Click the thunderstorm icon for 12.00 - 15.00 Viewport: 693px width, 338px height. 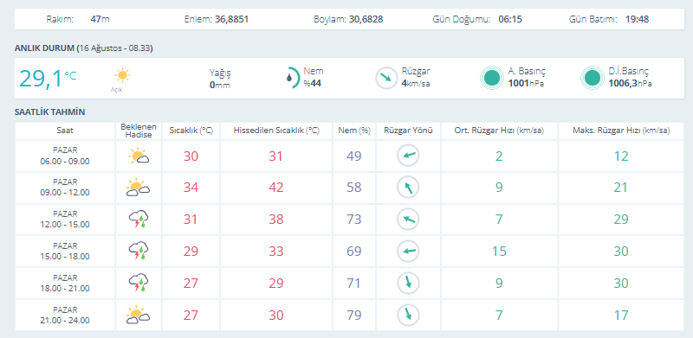139,220
